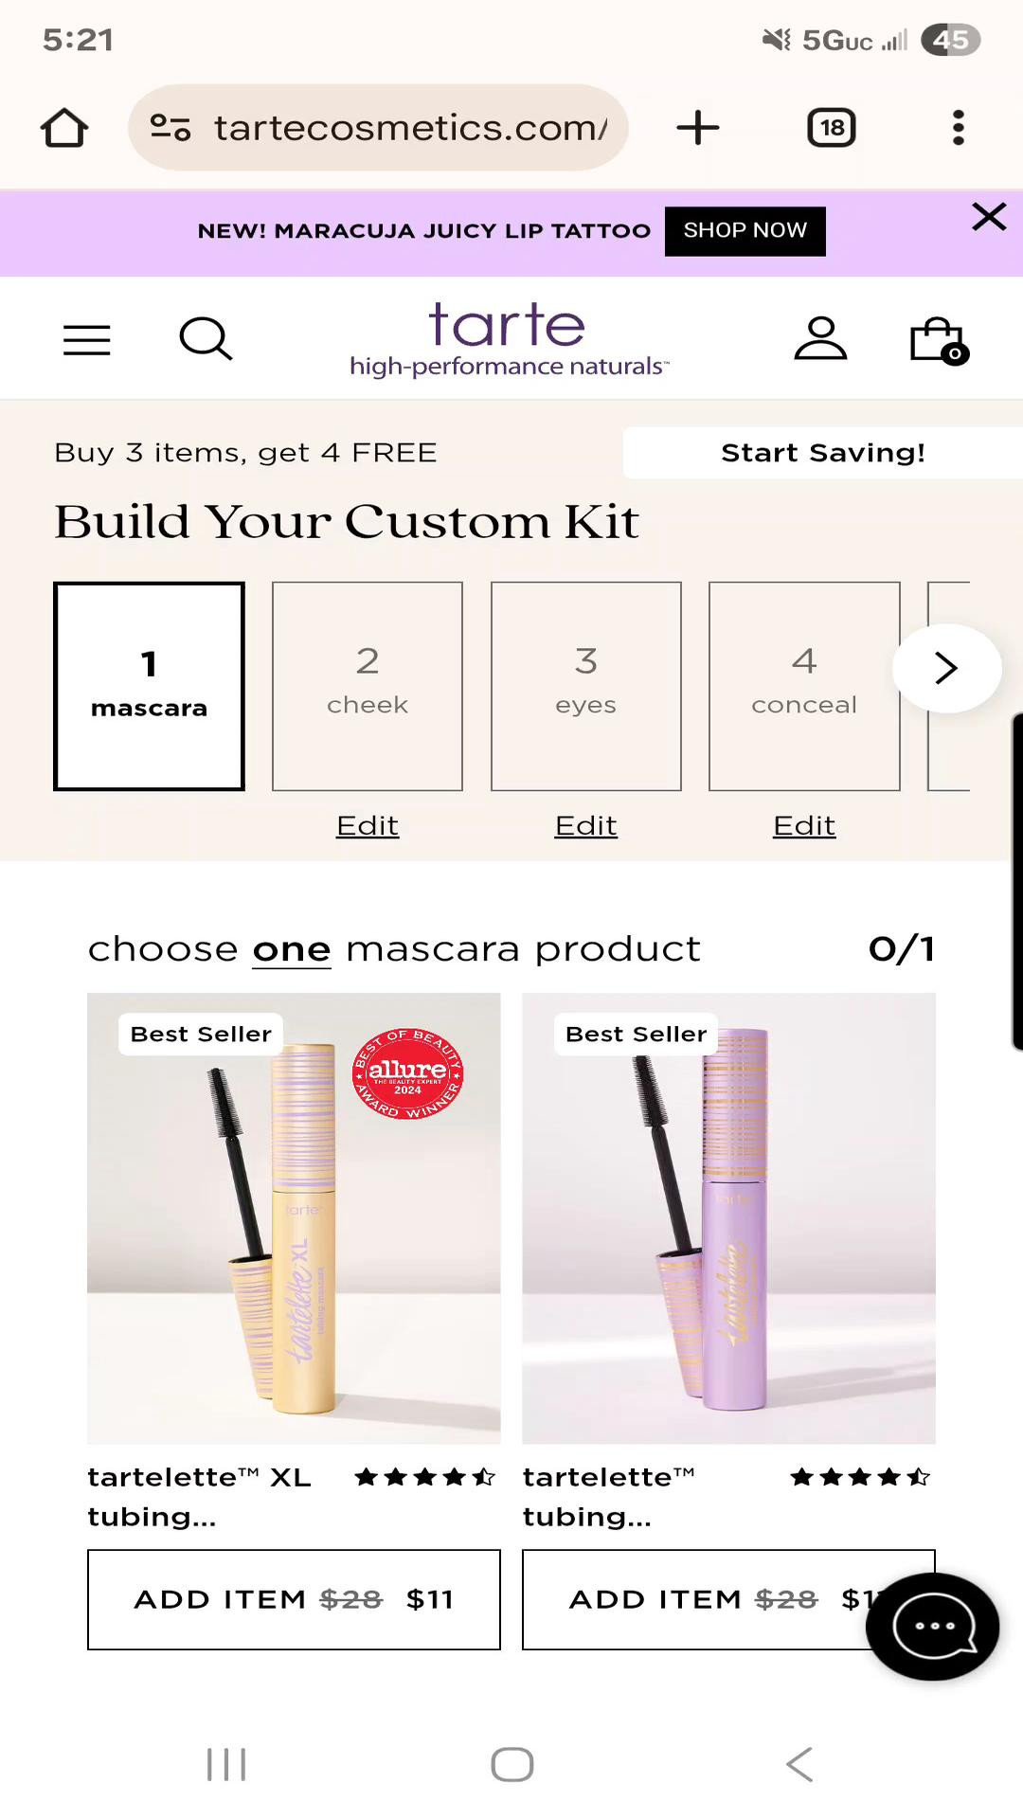Select the mascara kit step
Image resolution: width=1023 pixels, height=1819 pixels.
tap(150, 685)
